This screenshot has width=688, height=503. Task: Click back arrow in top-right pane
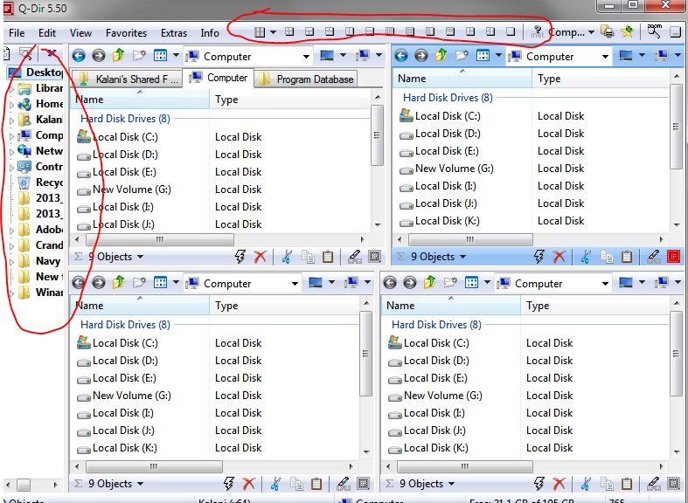pos(401,56)
